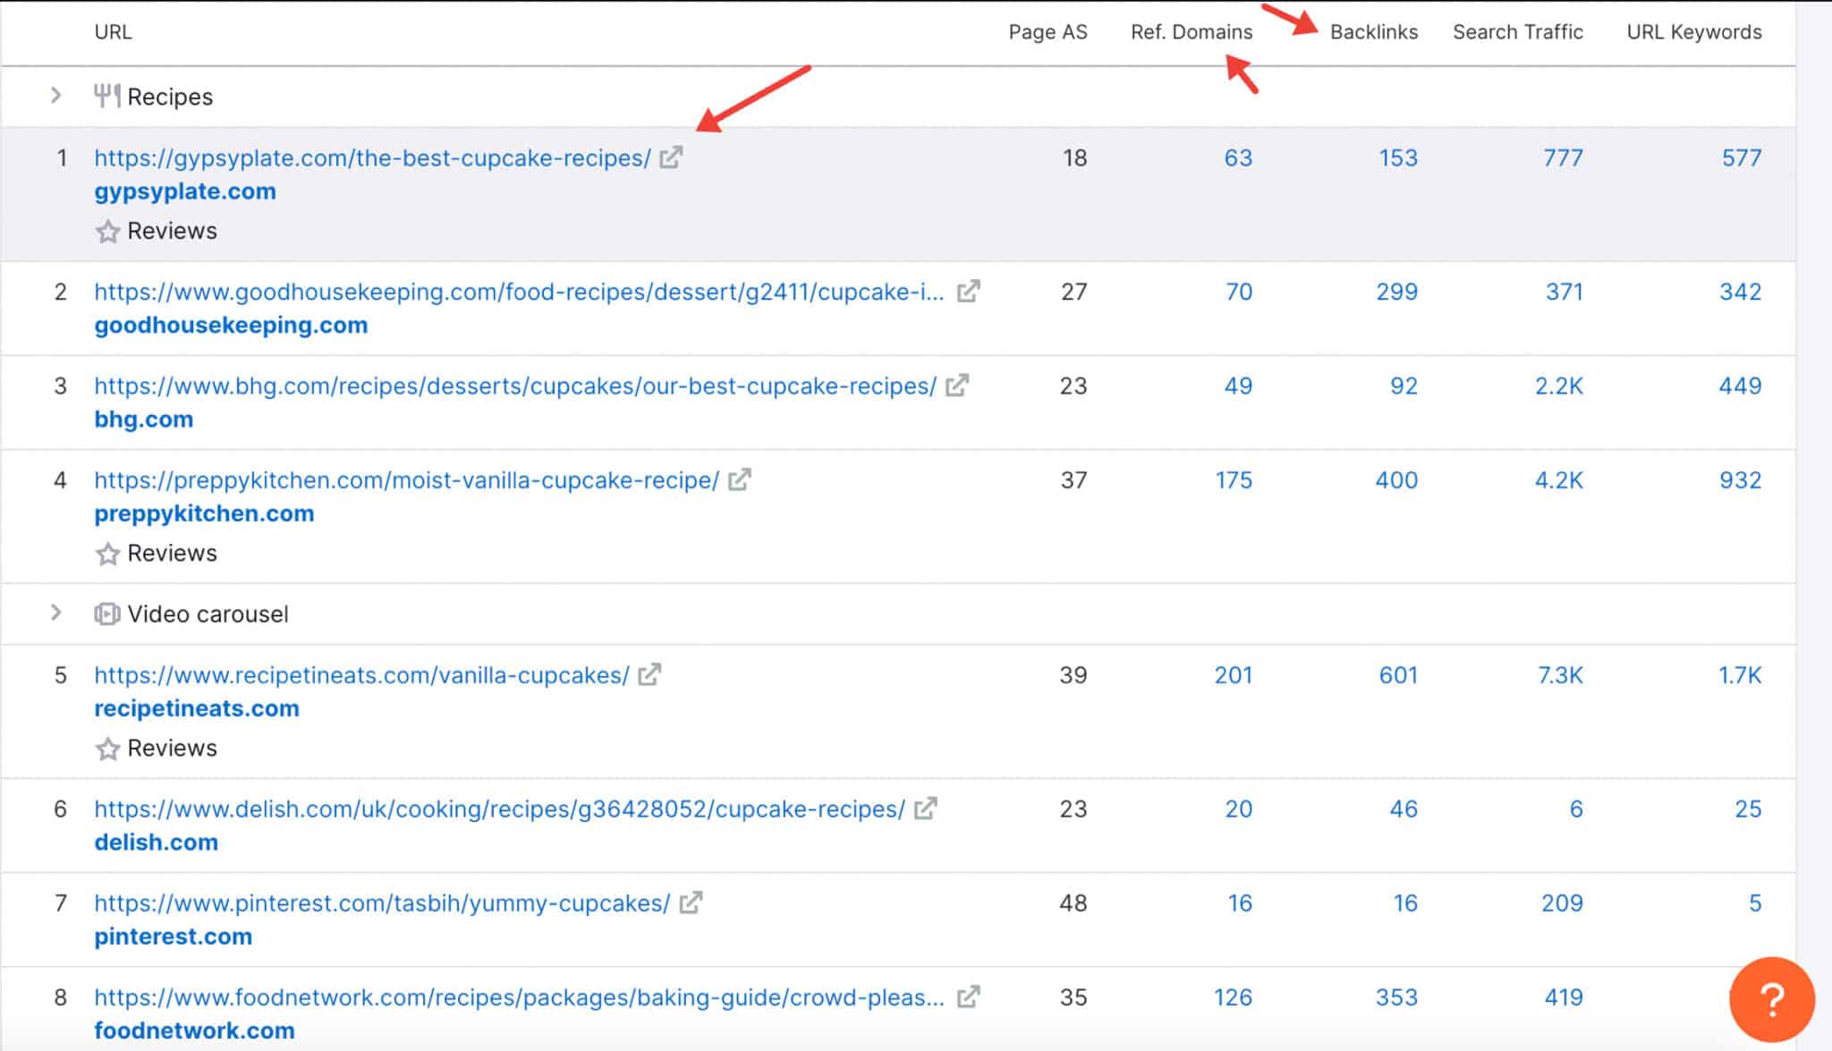Open external link icon for preppykitchen URL
1832x1051 pixels.
point(739,480)
